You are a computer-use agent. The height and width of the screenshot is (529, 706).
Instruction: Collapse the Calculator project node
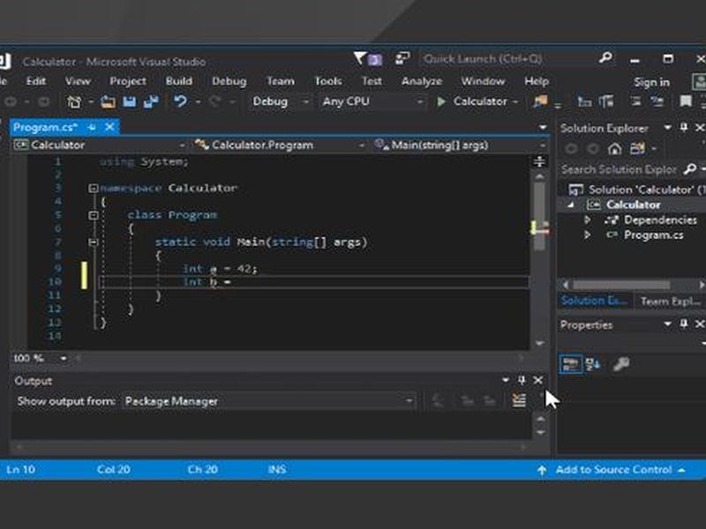click(x=571, y=205)
